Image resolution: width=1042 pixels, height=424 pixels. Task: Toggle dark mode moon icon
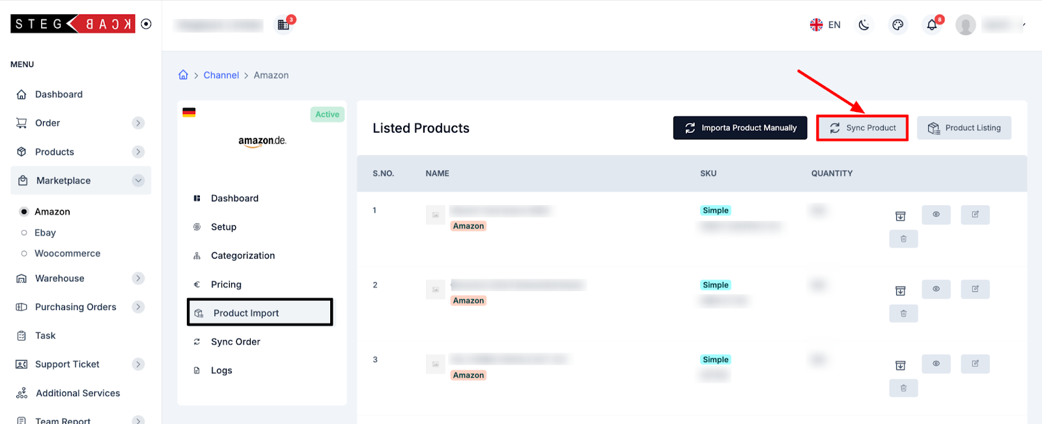coord(864,25)
